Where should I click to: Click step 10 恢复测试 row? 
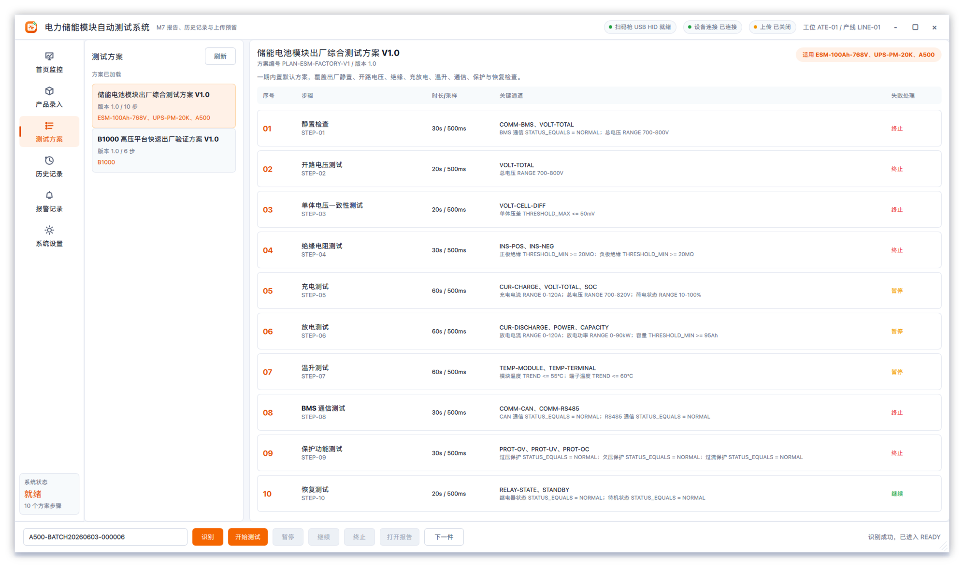(599, 494)
